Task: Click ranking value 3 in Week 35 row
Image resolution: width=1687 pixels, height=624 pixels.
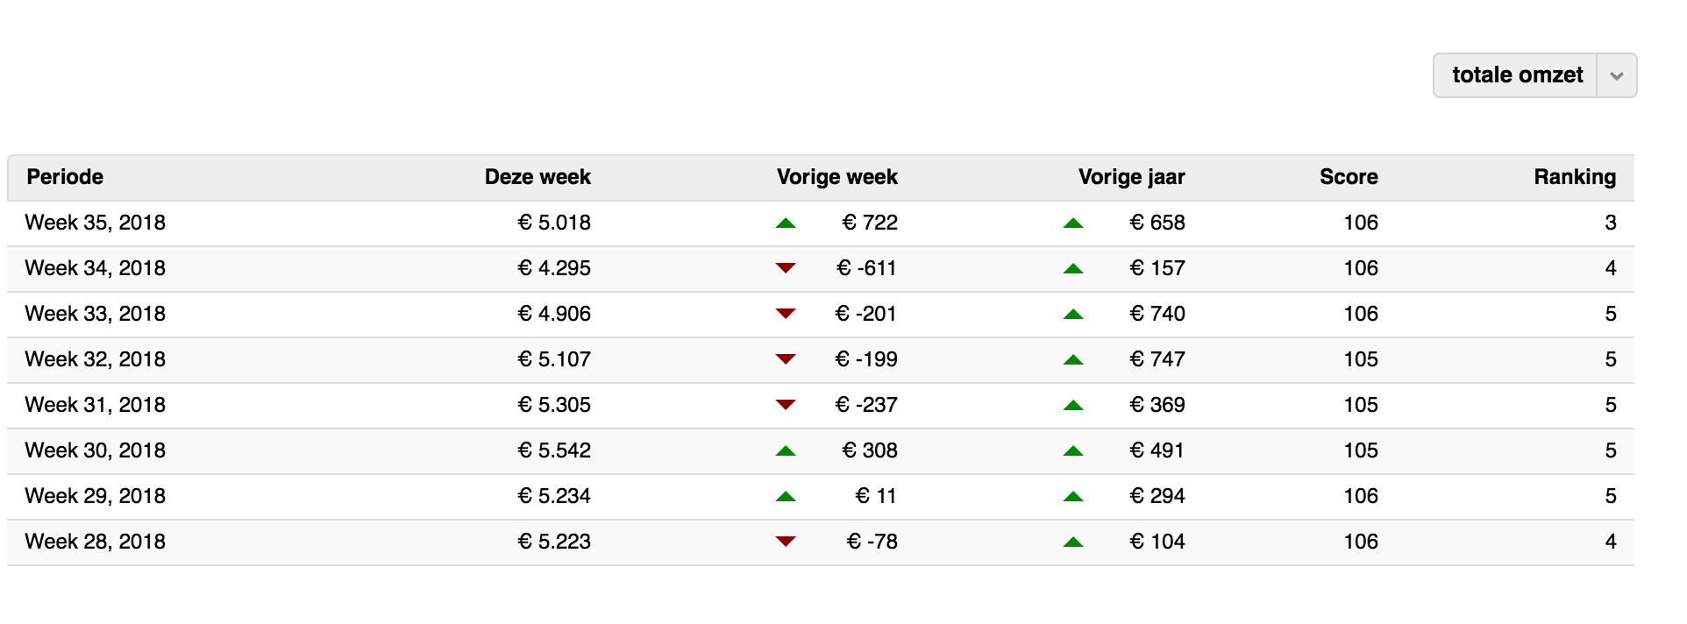Action: point(1610,223)
